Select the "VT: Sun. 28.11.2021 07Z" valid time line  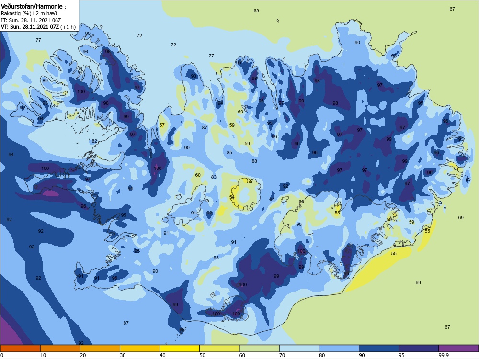30,27
